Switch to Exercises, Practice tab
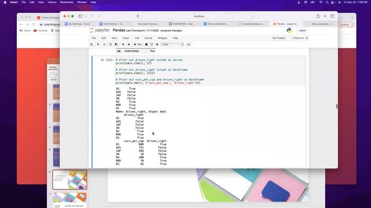This screenshot has height=208, width=371. 147,24
